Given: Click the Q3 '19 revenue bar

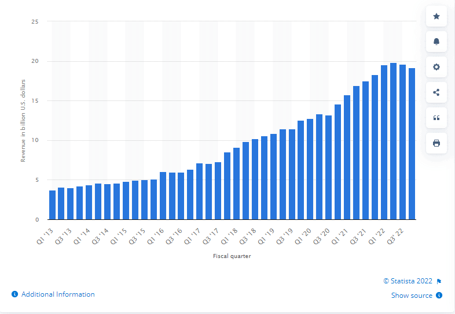Looking at the screenshot, I should click(x=292, y=174).
